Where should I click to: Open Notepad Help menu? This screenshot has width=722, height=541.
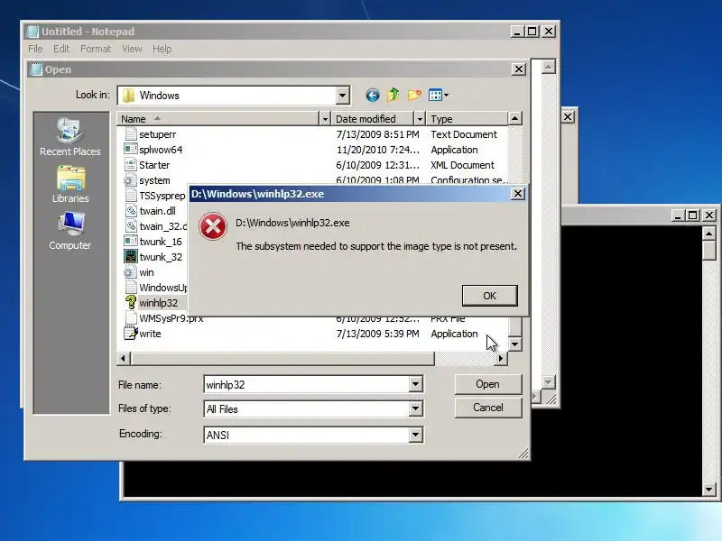click(x=162, y=49)
